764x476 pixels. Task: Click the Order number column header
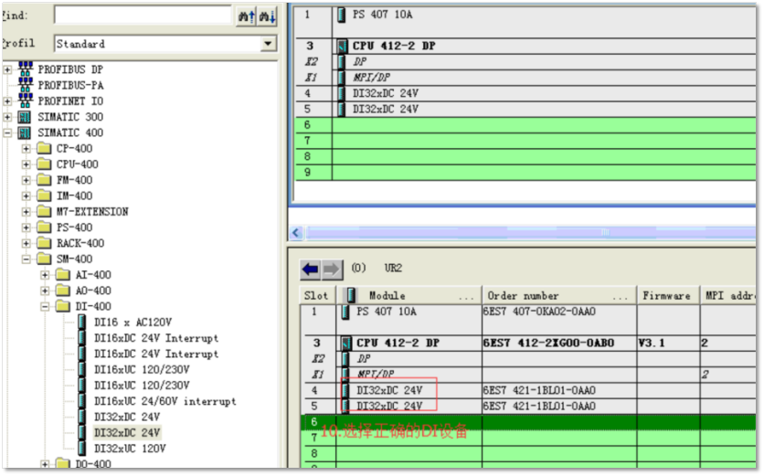click(x=559, y=295)
